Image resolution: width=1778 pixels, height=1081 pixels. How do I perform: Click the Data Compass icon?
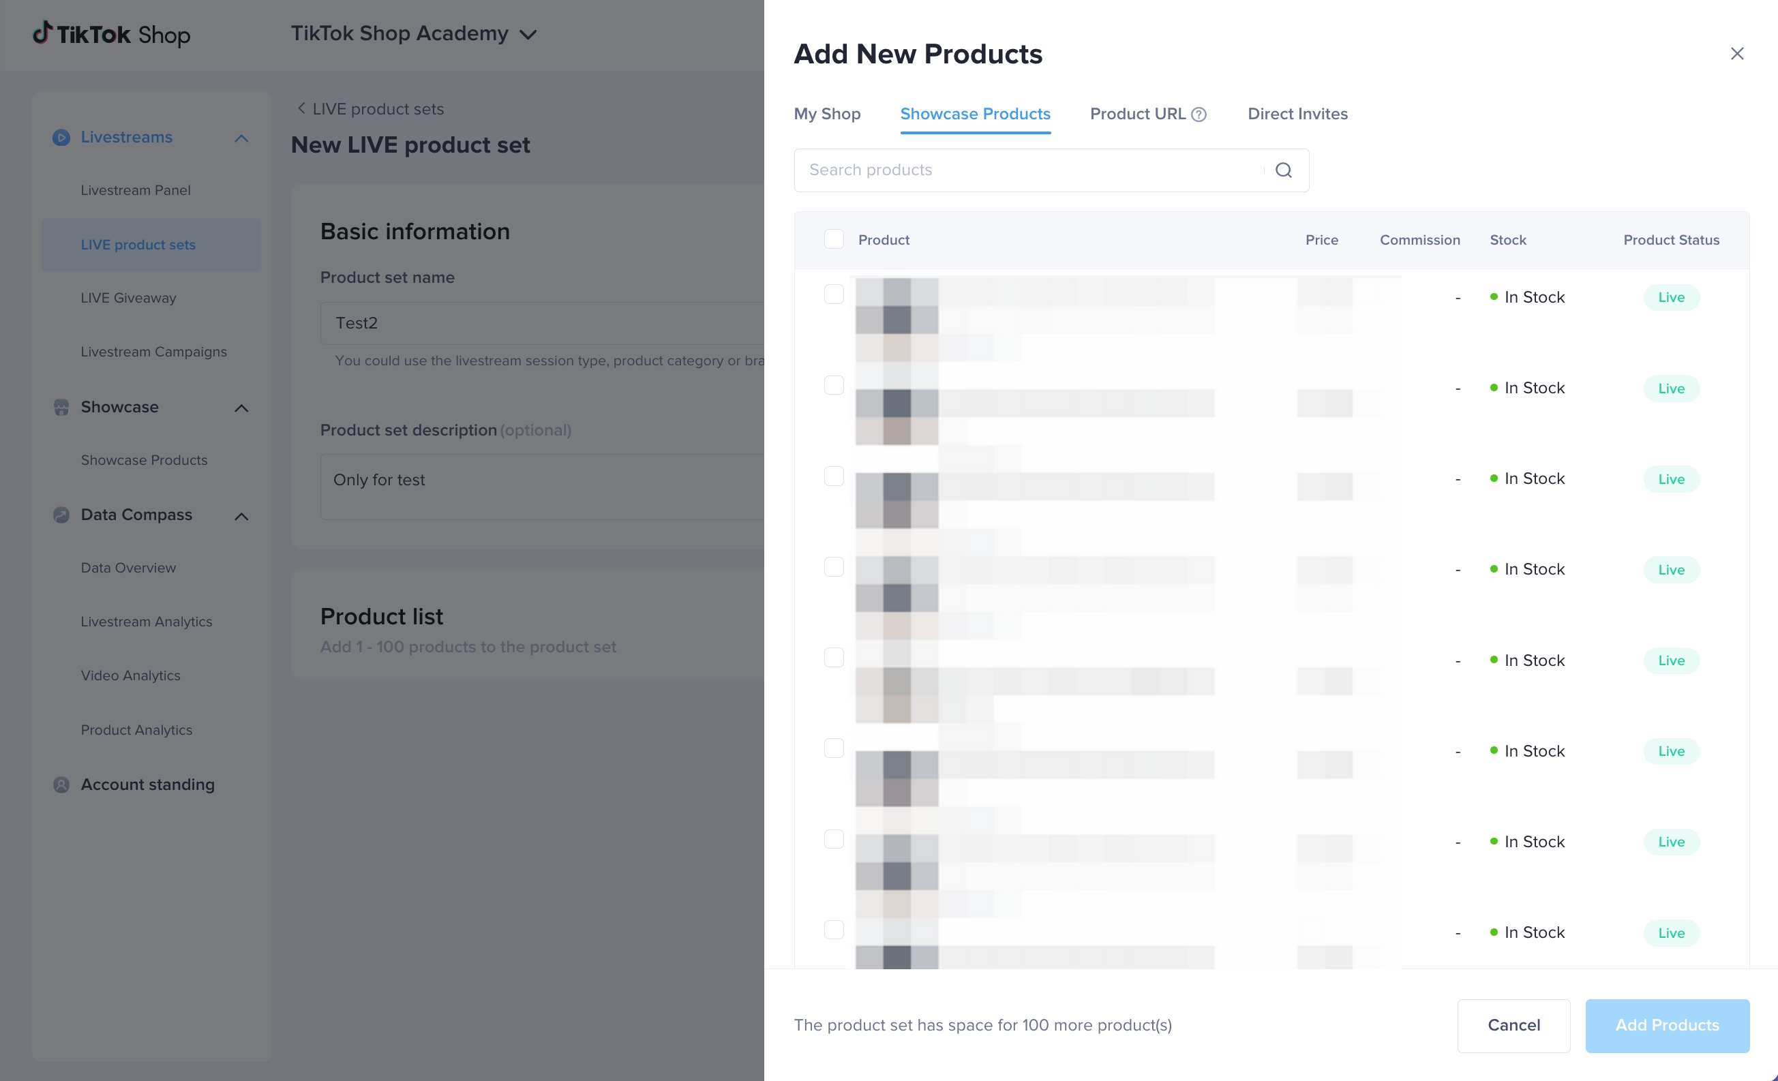click(61, 515)
